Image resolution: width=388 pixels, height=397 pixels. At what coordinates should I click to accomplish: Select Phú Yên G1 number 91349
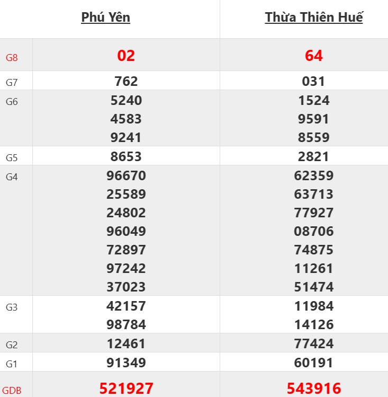click(x=126, y=363)
